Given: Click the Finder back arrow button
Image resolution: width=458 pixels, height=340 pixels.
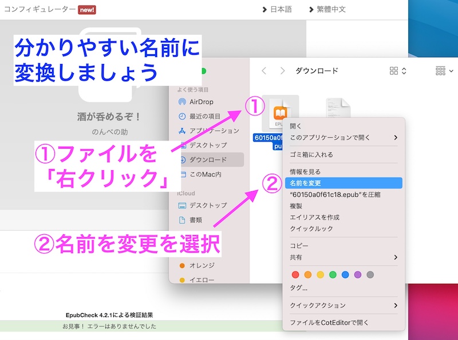Looking at the screenshot, I should [x=264, y=71].
